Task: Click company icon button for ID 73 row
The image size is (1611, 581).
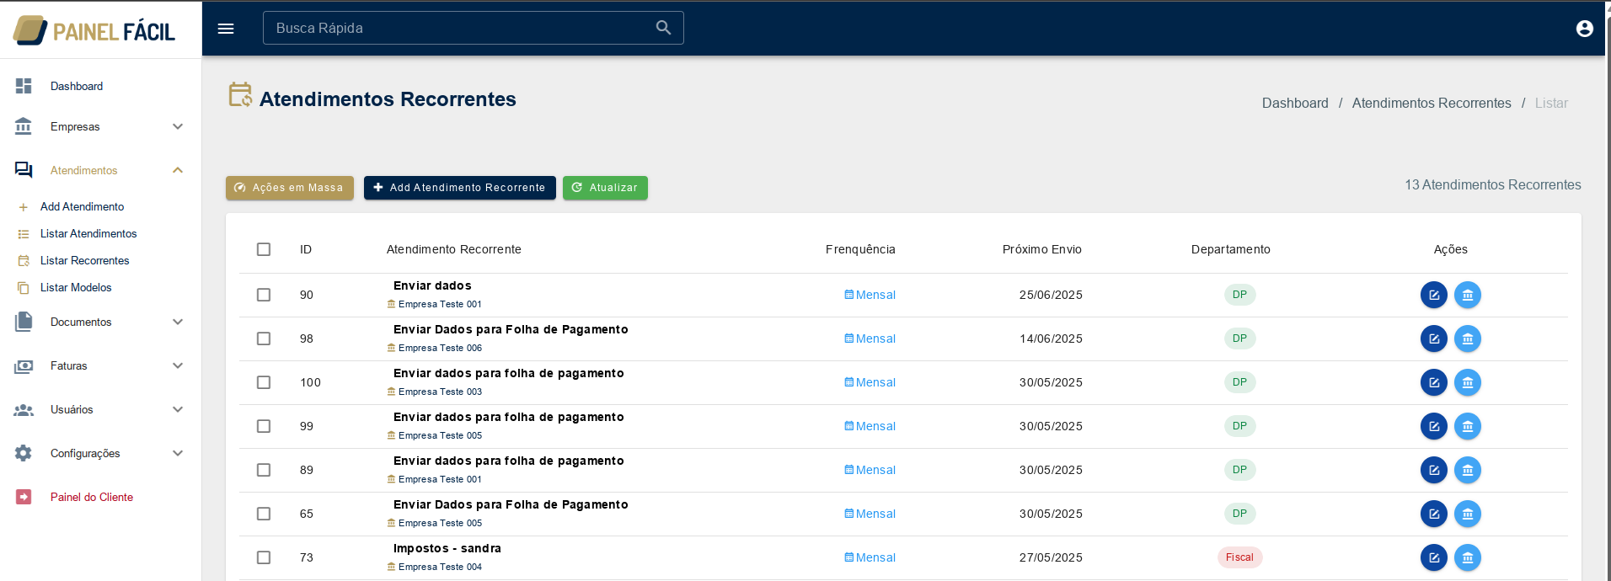Action: pyautogui.click(x=1468, y=557)
